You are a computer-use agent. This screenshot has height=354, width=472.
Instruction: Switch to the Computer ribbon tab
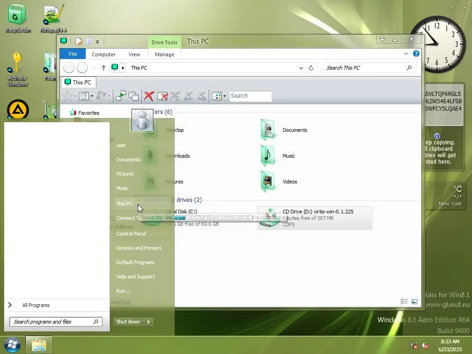103,54
